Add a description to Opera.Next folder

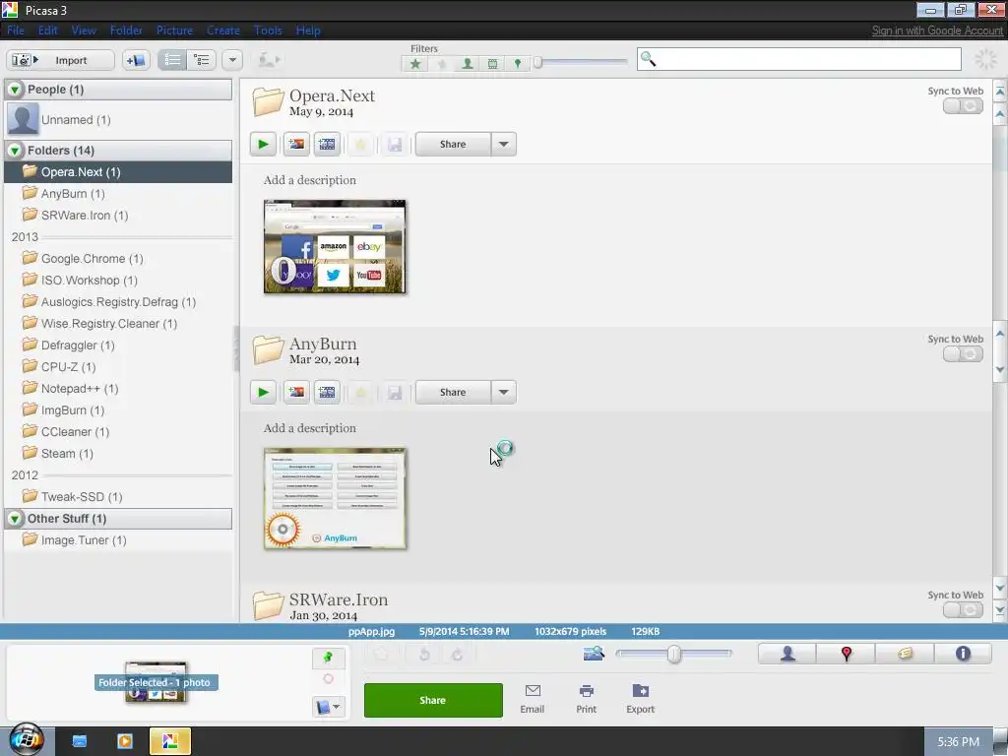pos(309,180)
